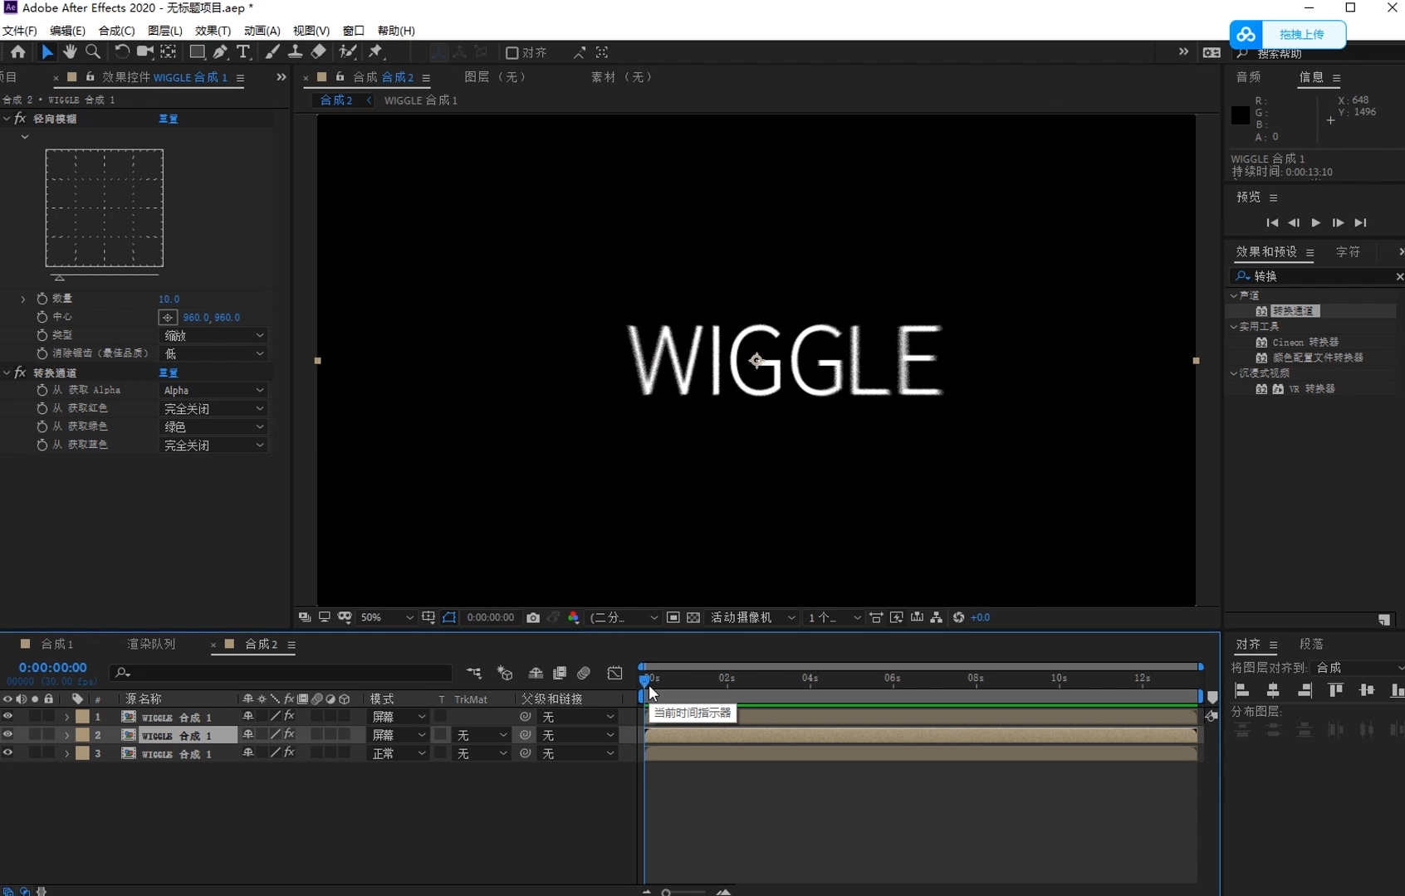Select the Rectangle shape tool
The width and height of the screenshot is (1405, 896).
pyautogui.click(x=197, y=52)
